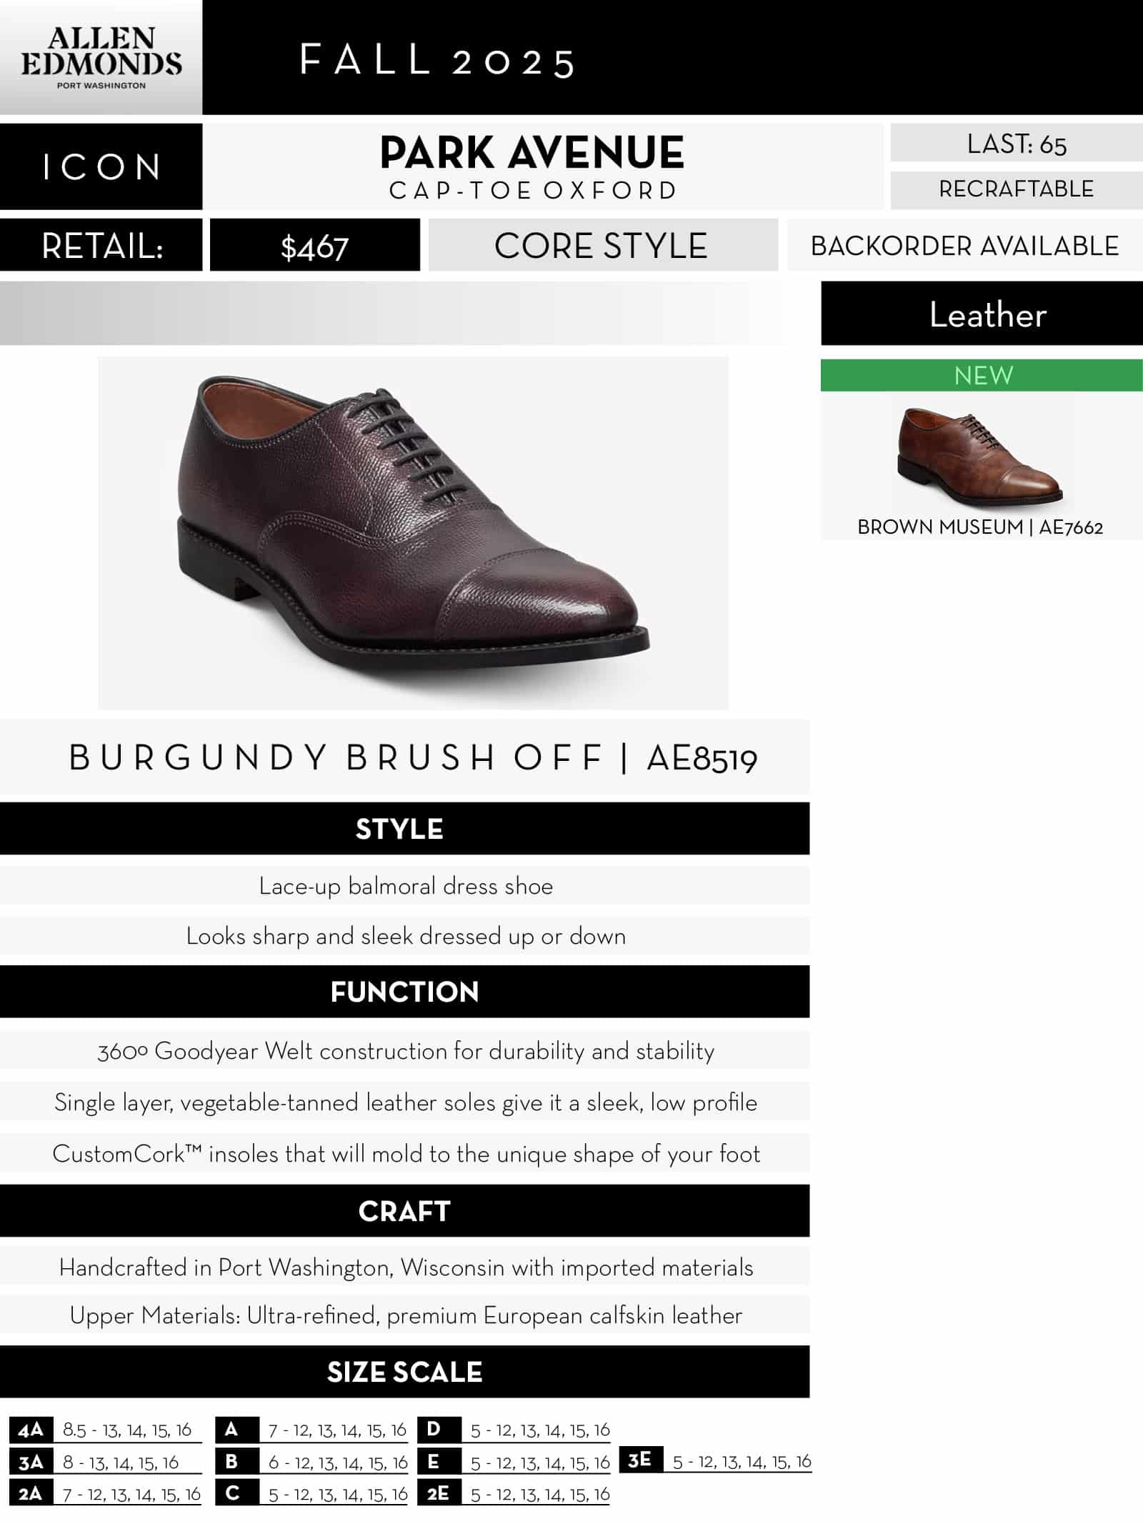Open the STYLE section header
1143x1524 pixels.
(404, 829)
